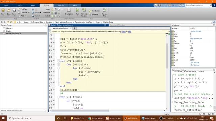Navigate forward in folder toolbar
This screenshot has height=121, width=216.
[x=5, y=22]
